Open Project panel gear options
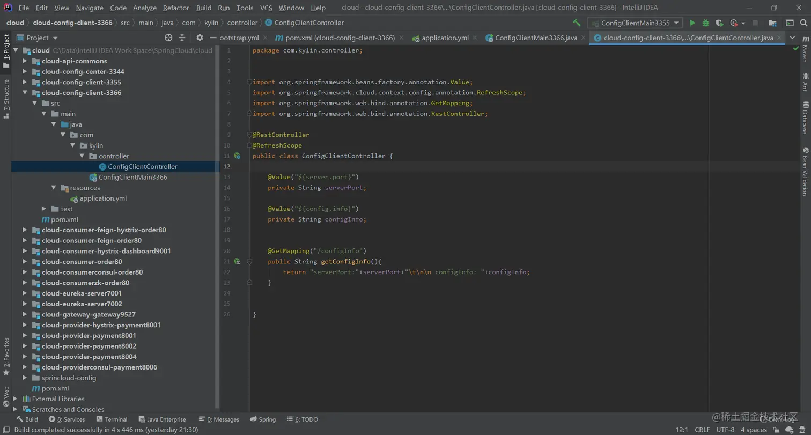811x435 pixels. click(200, 38)
